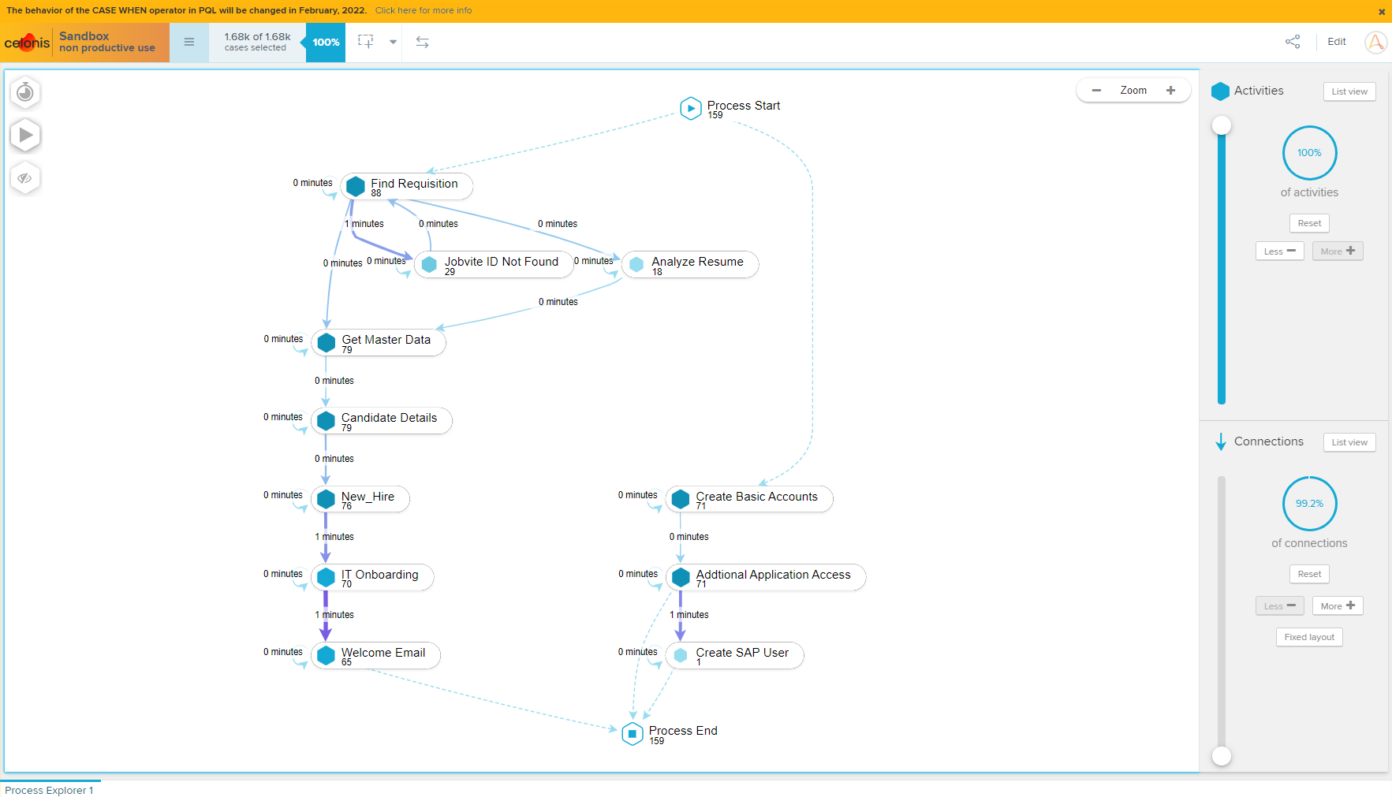This screenshot has width=1392, height=797.
Task: Show more connections with More button
Action: tap(1338, 606)
